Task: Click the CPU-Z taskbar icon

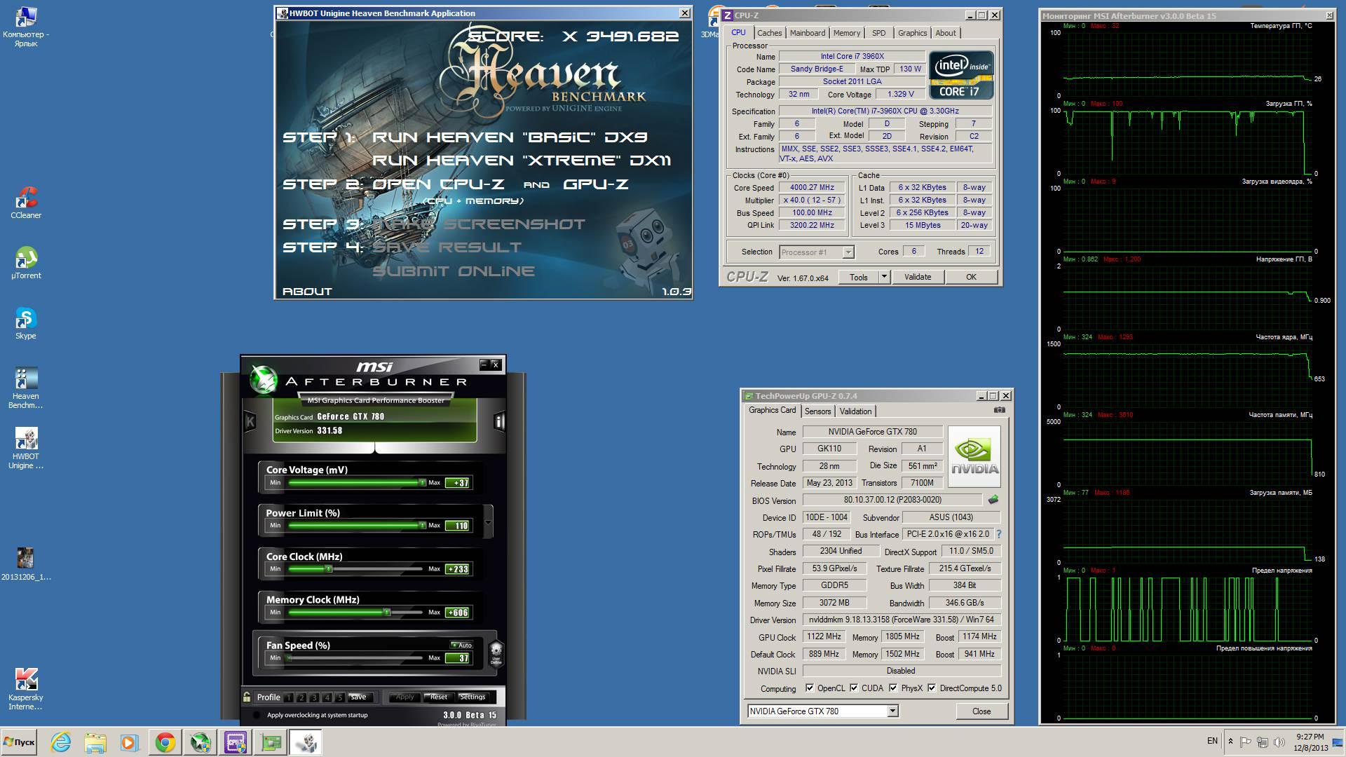Action: 236,742
